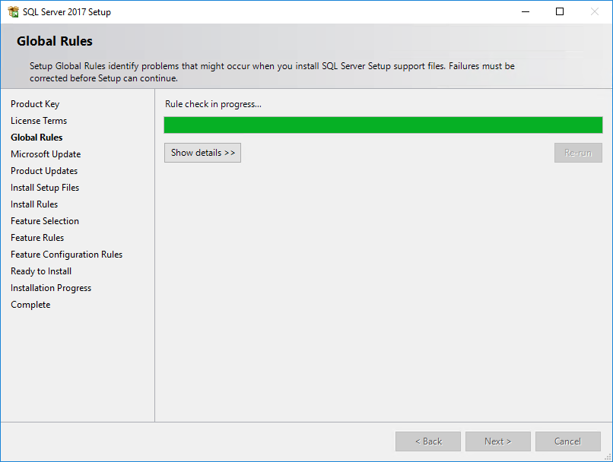The image size is (613, 462).
Task: Click the 'Rule check in progress...' status text
Action: (213, 104)
